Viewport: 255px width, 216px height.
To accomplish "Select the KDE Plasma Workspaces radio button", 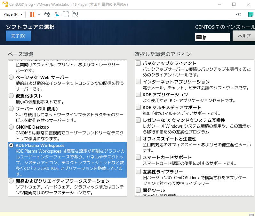I will pos(11,145).
